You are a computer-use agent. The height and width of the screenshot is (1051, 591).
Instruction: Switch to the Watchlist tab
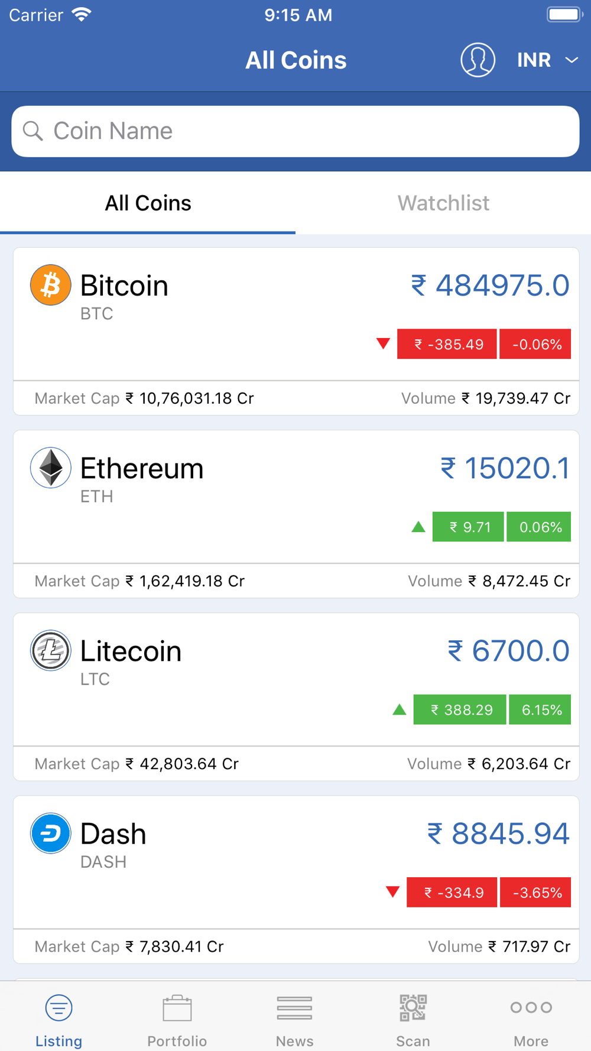443,203
